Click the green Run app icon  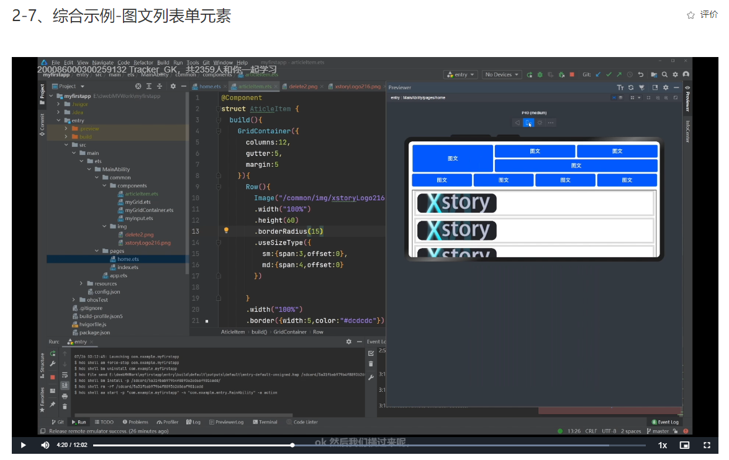click(530, 74)
